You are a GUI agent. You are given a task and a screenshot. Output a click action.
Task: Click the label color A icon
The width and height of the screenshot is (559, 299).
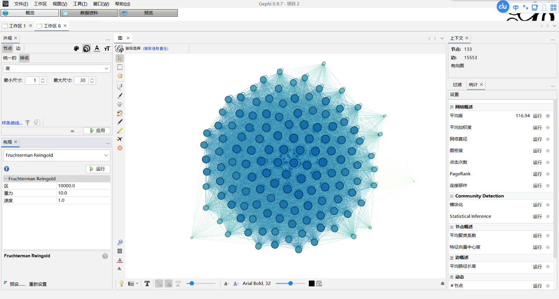(x=97, y=48)
